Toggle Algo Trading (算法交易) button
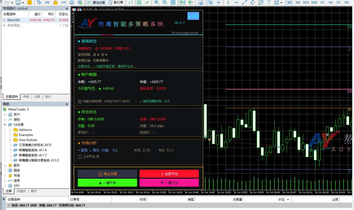This screenshot has width=354, height=210. (x=96, y=2)
